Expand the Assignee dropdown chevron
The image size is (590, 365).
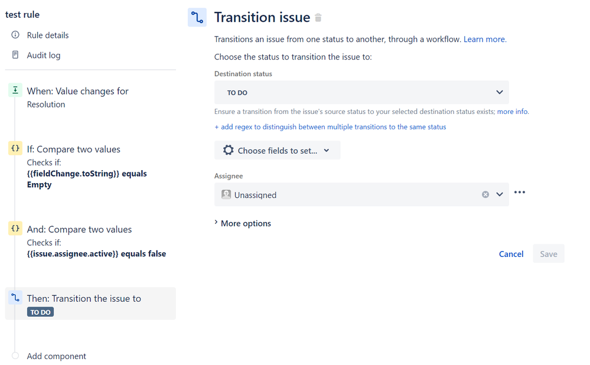[x=499, y=194]
